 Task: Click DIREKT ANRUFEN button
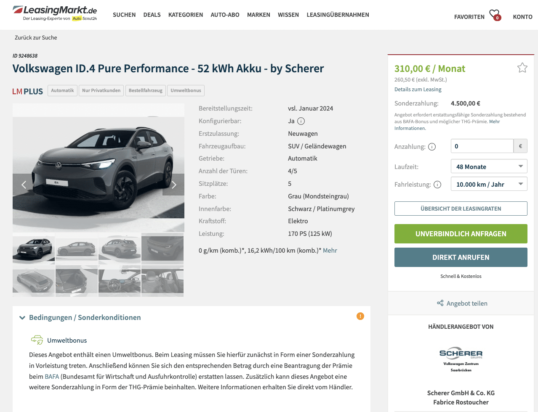pyautogui.click(x=461, y=257)
